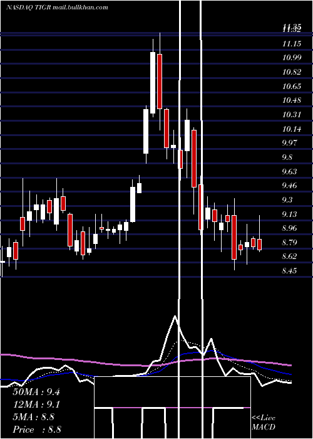This screenshot has width=313, height=439.
Task: Click the '<<Live MACD' label
Action: click(x=264, y=422)
